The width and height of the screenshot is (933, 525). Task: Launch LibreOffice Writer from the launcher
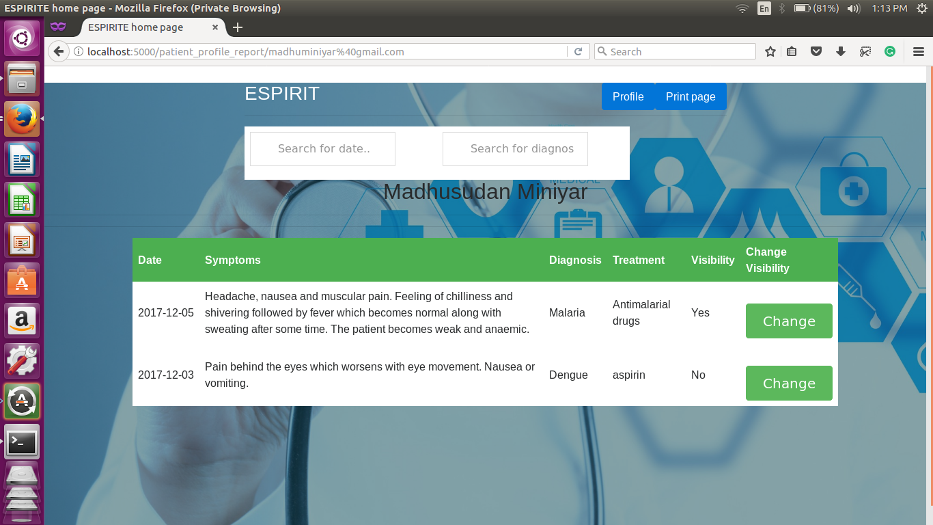(23, 160)
